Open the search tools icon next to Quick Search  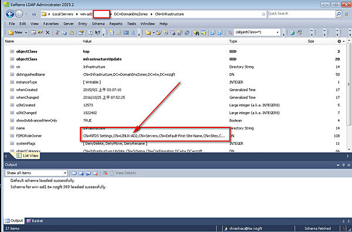coord(347,14)
